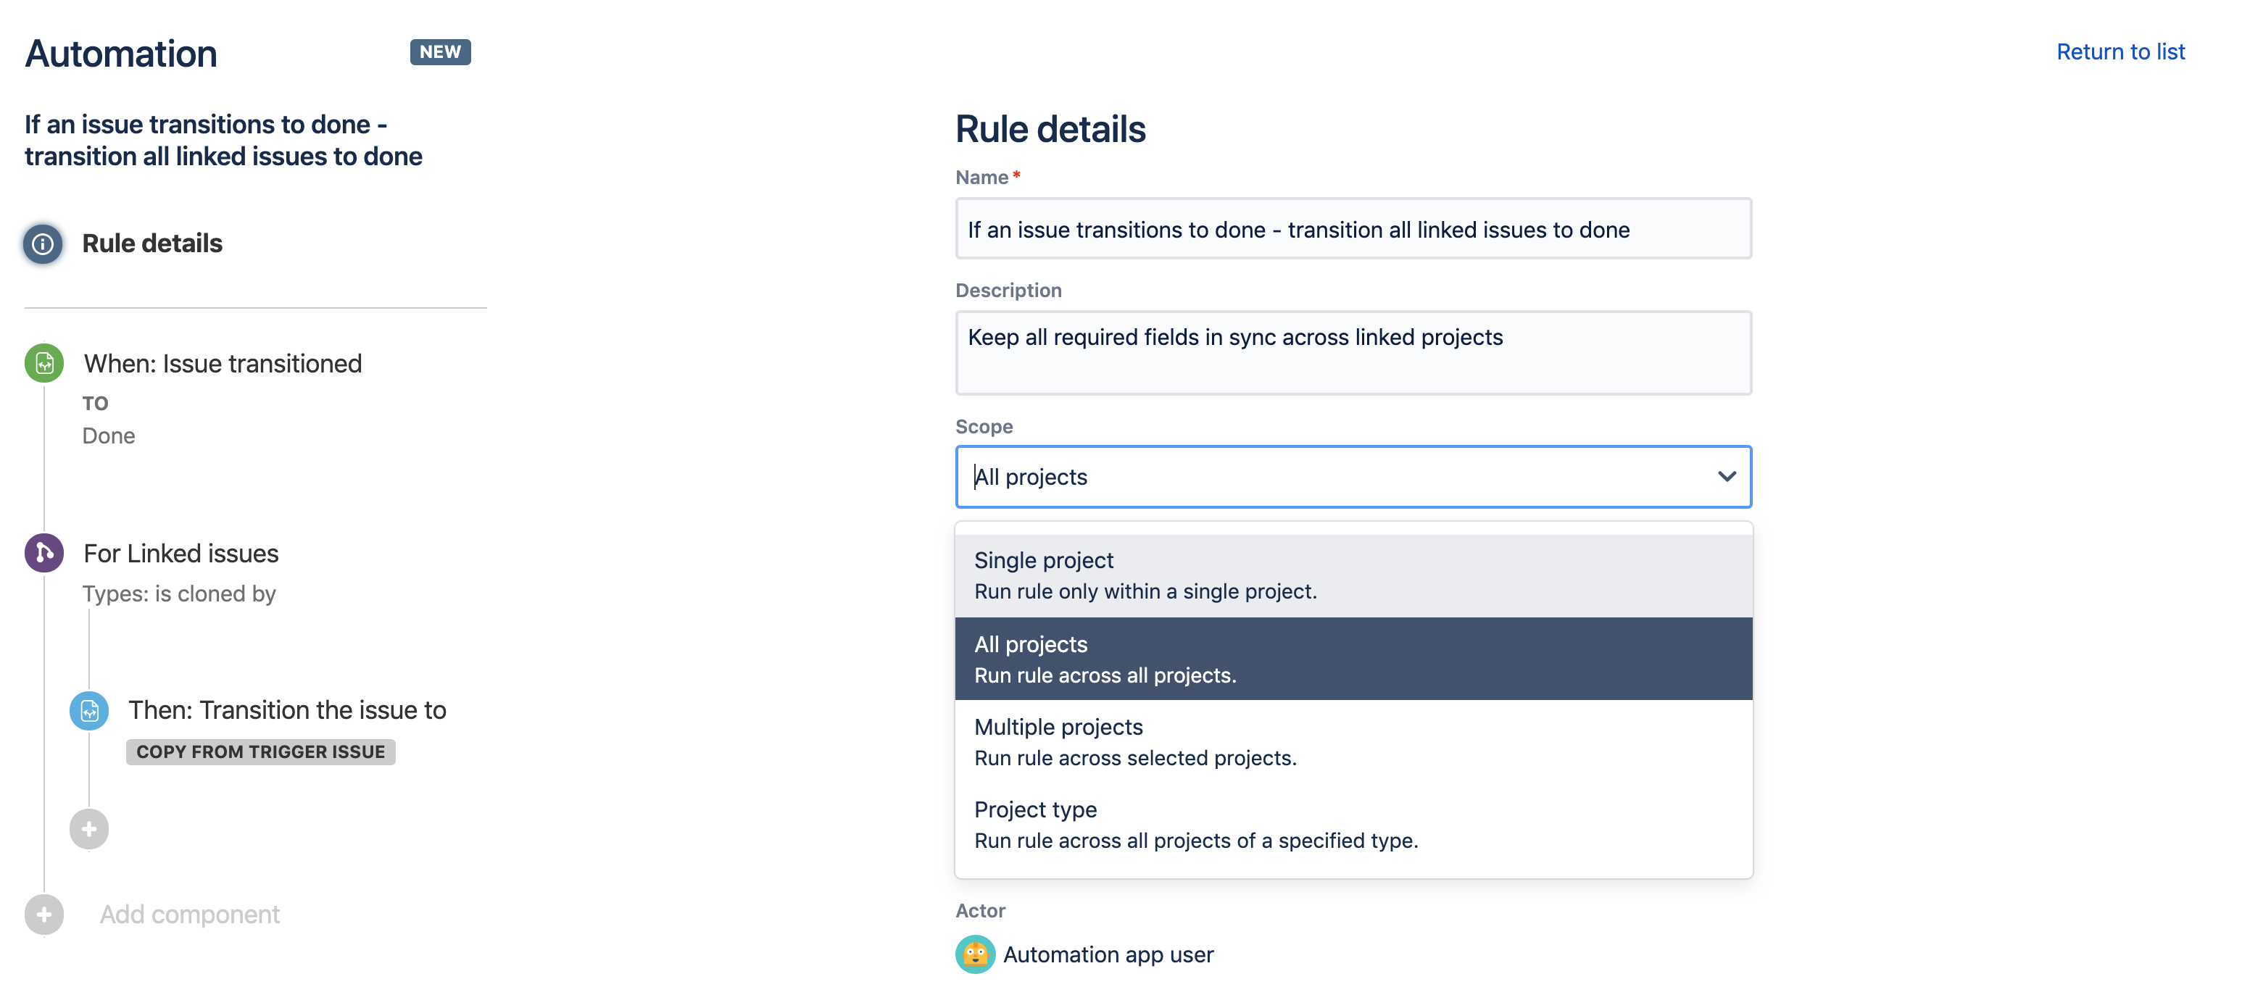
Task: Click the Automation app user avatar
Action: (x=975, y=954)
